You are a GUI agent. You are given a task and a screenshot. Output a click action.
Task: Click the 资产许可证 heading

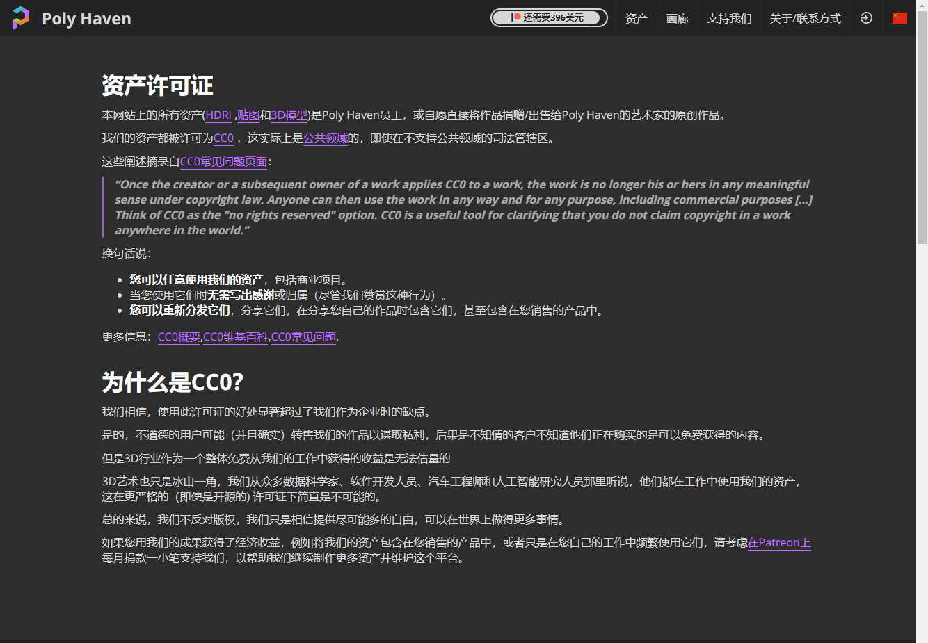(x=157, y=86)
